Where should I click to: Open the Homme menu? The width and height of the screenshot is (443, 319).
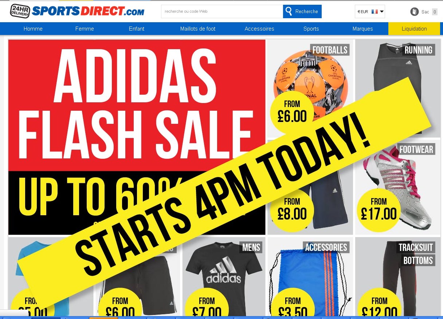(33, 29)
